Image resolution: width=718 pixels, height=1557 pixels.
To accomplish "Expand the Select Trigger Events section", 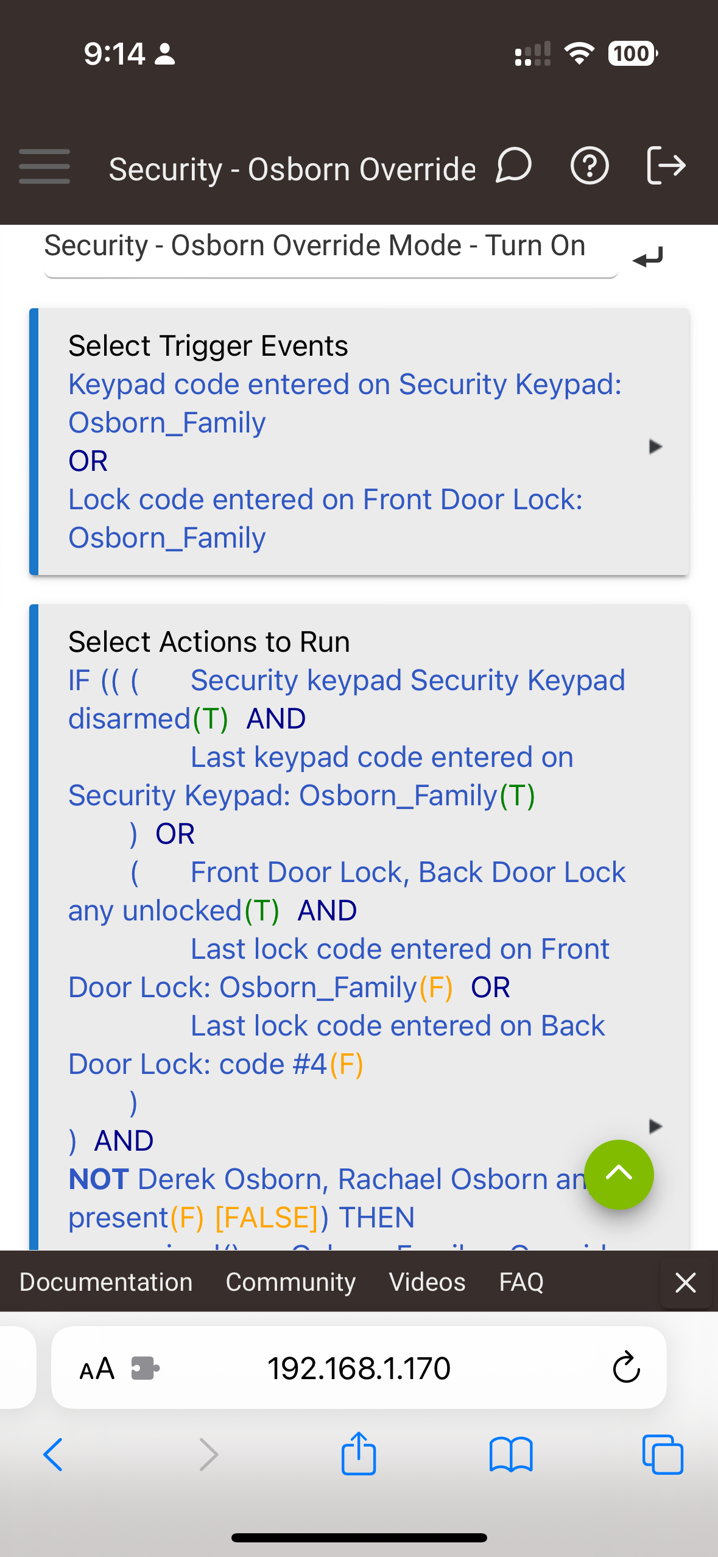I will pyautogui.click(x=655, y=447).
